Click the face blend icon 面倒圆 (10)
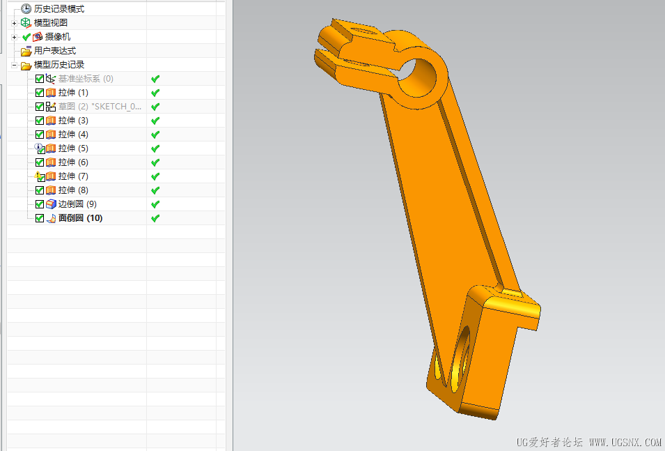 pyautogui.click(x=51, y=218)
